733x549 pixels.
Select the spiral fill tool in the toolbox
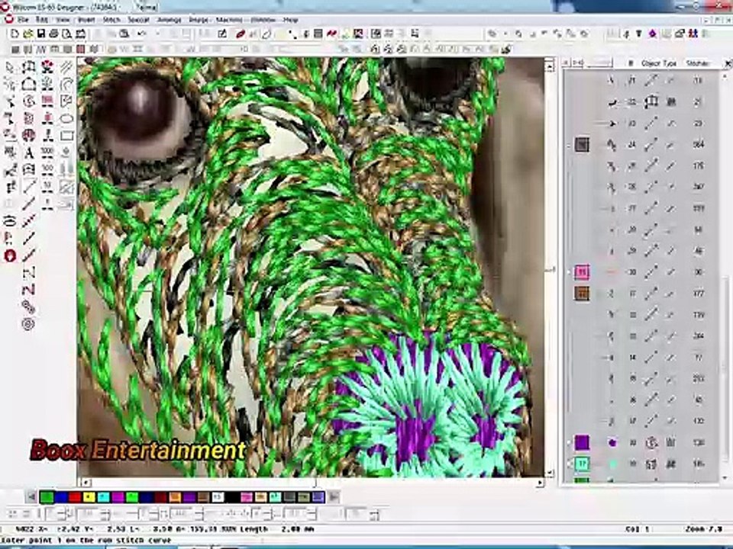(x=29, y=101)
